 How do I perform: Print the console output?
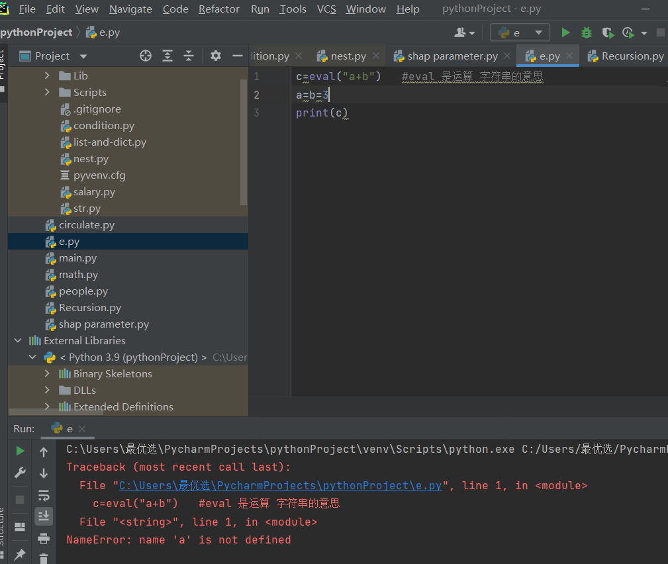click(44, 538)
